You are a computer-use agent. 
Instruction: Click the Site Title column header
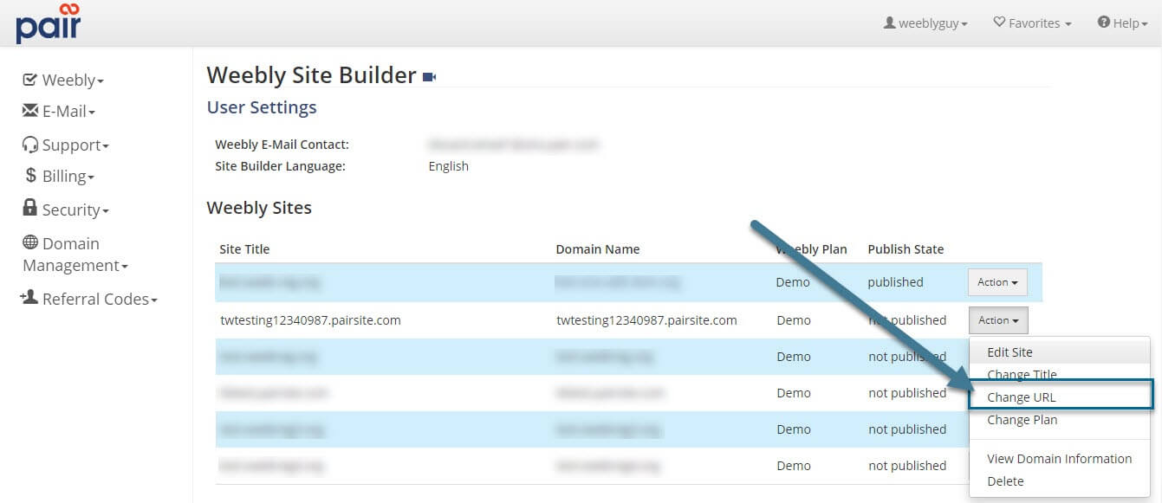pyautogui.click(x=244, y=249)
